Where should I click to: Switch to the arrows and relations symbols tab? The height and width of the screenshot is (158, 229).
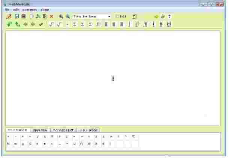(x=63, y=130)
